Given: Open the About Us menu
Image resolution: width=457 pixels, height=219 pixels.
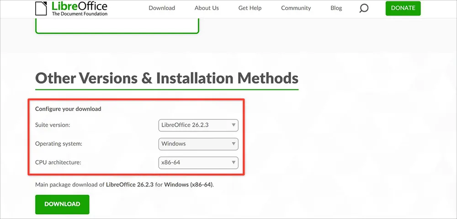Looking at the screenshot, I should 207,8.
